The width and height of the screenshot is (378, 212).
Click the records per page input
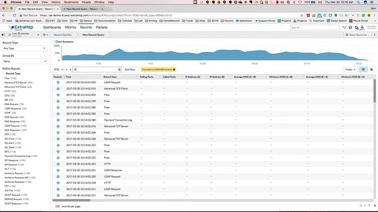[x=57, y=206]
